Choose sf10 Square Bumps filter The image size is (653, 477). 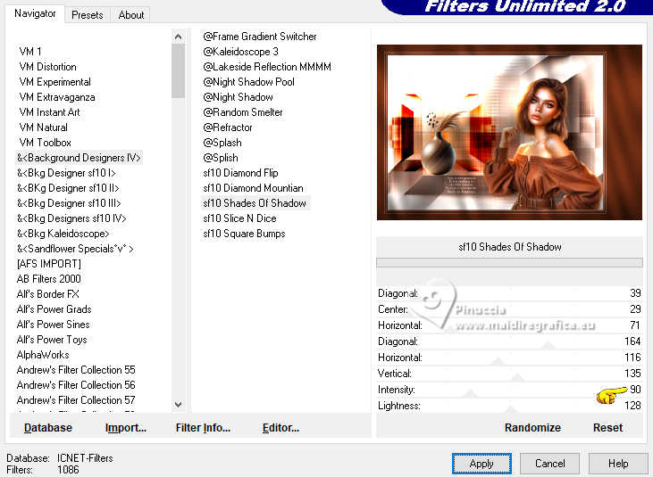245,234
